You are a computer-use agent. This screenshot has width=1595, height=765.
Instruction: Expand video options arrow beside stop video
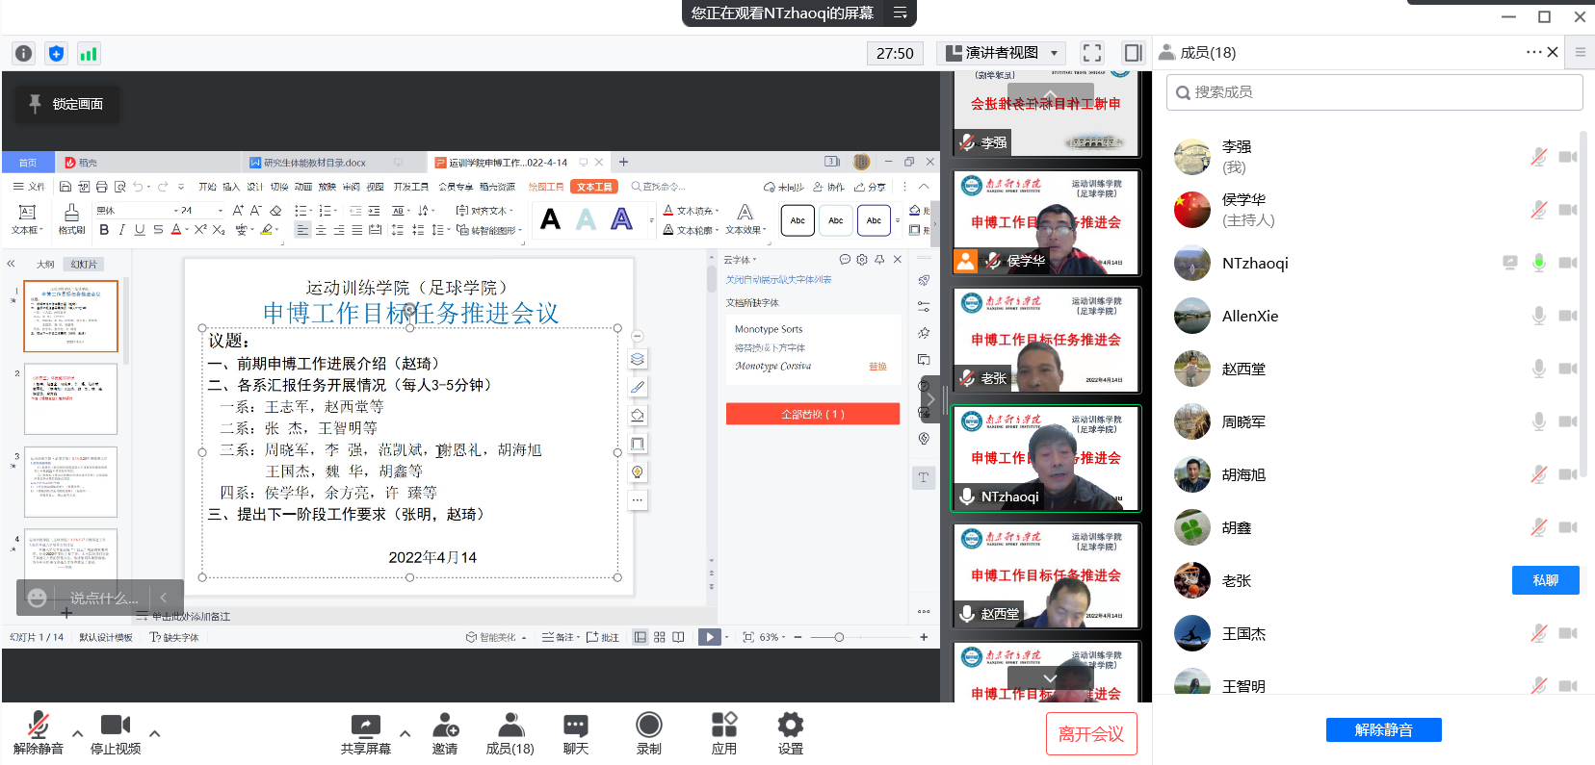click(x=154, y=733)
